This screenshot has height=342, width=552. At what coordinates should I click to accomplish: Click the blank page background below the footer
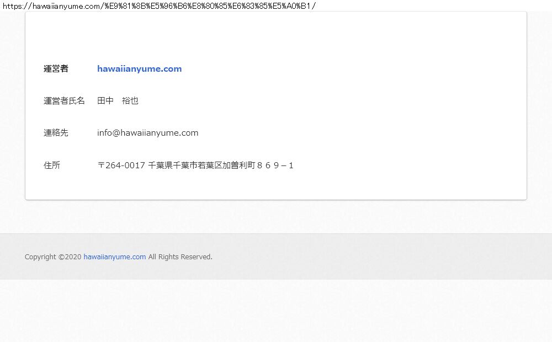(x=275, y=311)
